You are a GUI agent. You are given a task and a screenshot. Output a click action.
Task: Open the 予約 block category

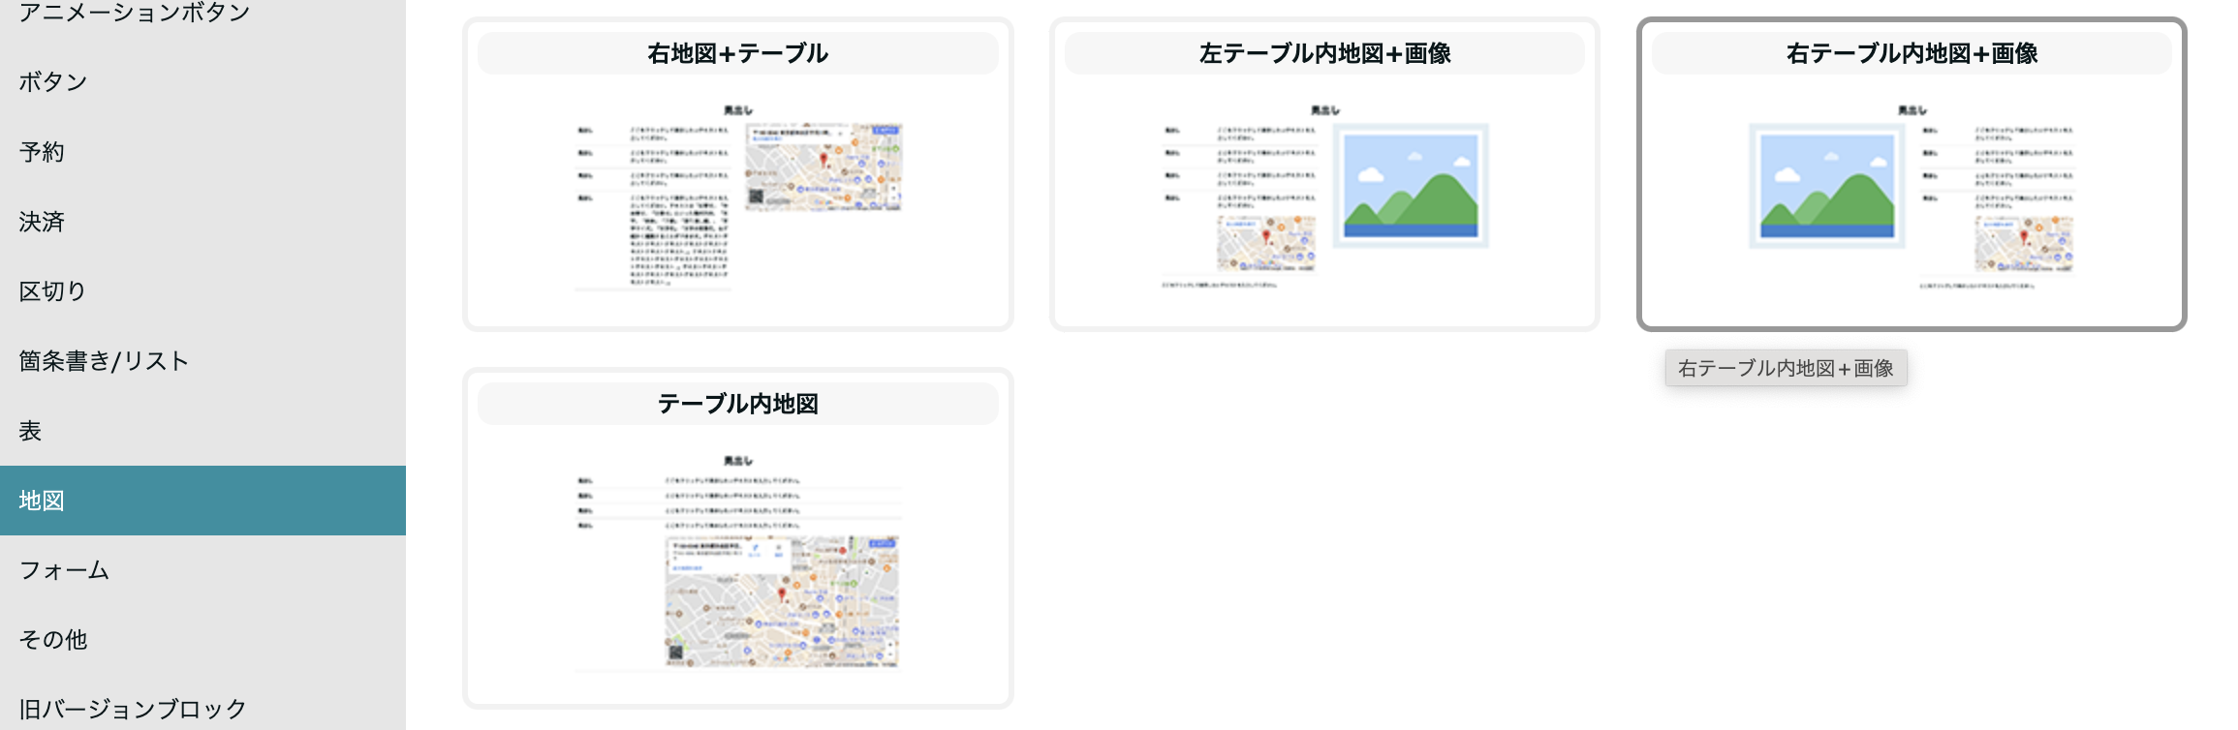(42, 152)
